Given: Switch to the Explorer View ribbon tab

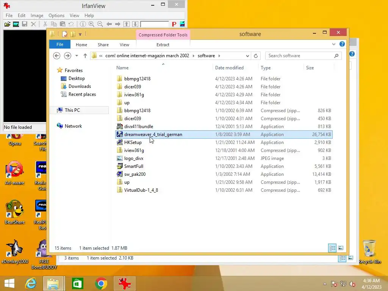Looking at the screenshot, I should 124,45.
